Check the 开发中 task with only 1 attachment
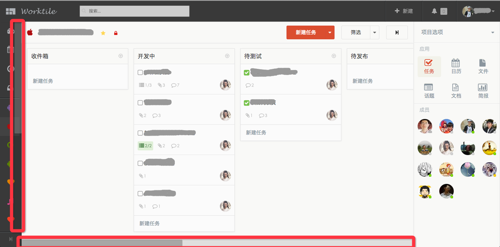Image resolution: width=500 pixels, height=247 pixels. click(140, 163)
